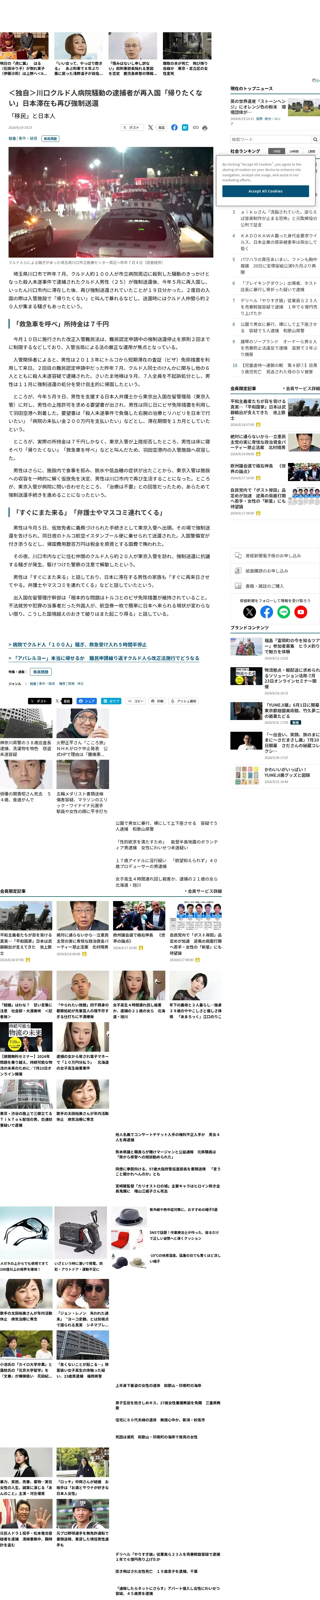The width and height of the screenshot is (320, 1600).
Task: Open ranking item 3 about ａｉｋｏさん
Action: (279, 218)
